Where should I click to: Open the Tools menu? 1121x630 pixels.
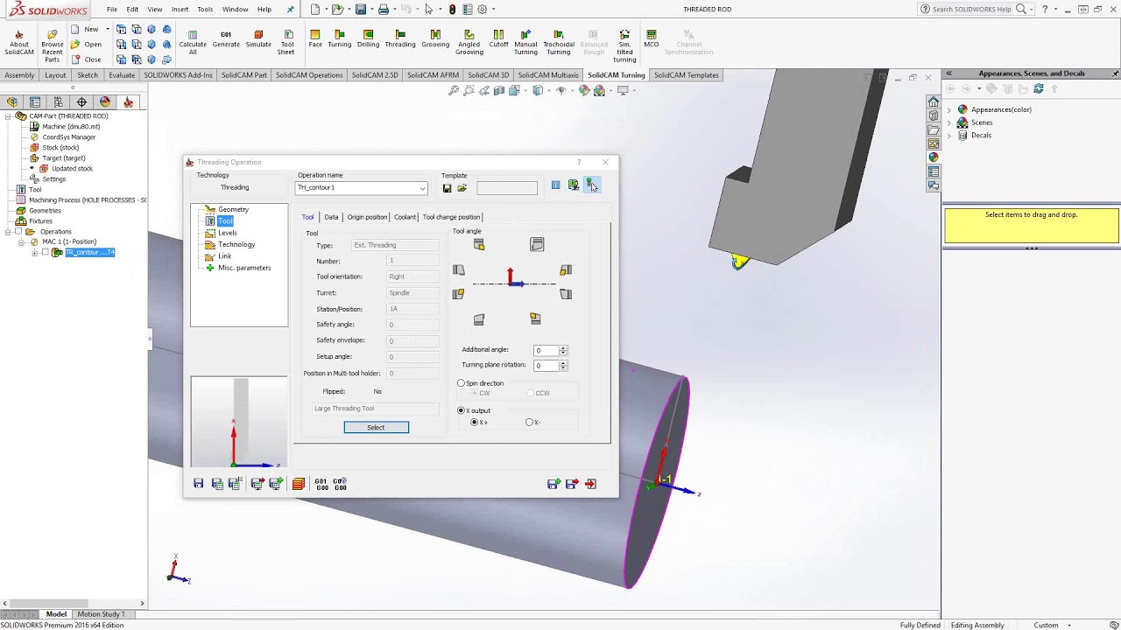(205, 10)
